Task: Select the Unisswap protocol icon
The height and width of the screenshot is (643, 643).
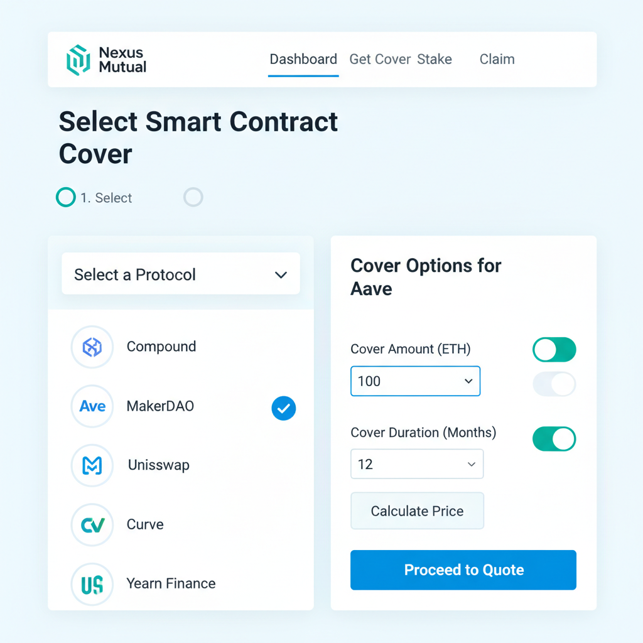Action: click(92, 465)
